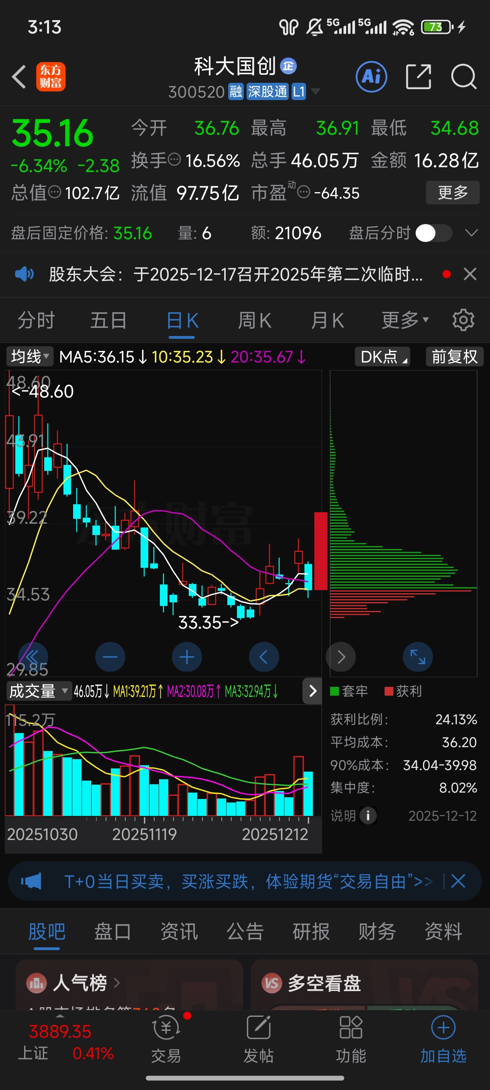The image size is (490, 1090).
Task: Tap the speaker announcement icon
Action: pyautogui.click(x=24, y=274)
